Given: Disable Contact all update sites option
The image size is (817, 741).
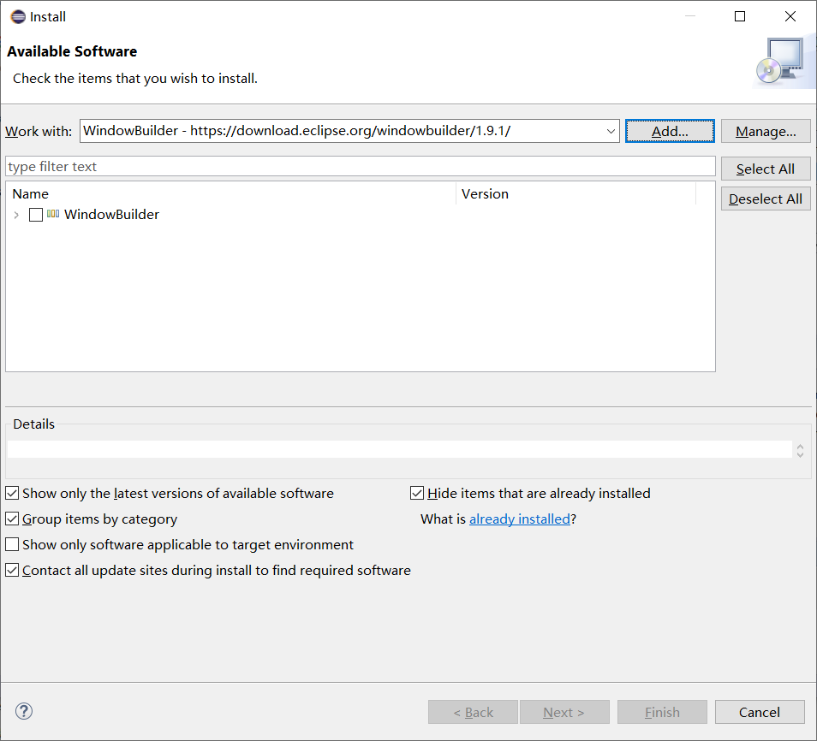Looking at the screenshot, I should point(12,570).
